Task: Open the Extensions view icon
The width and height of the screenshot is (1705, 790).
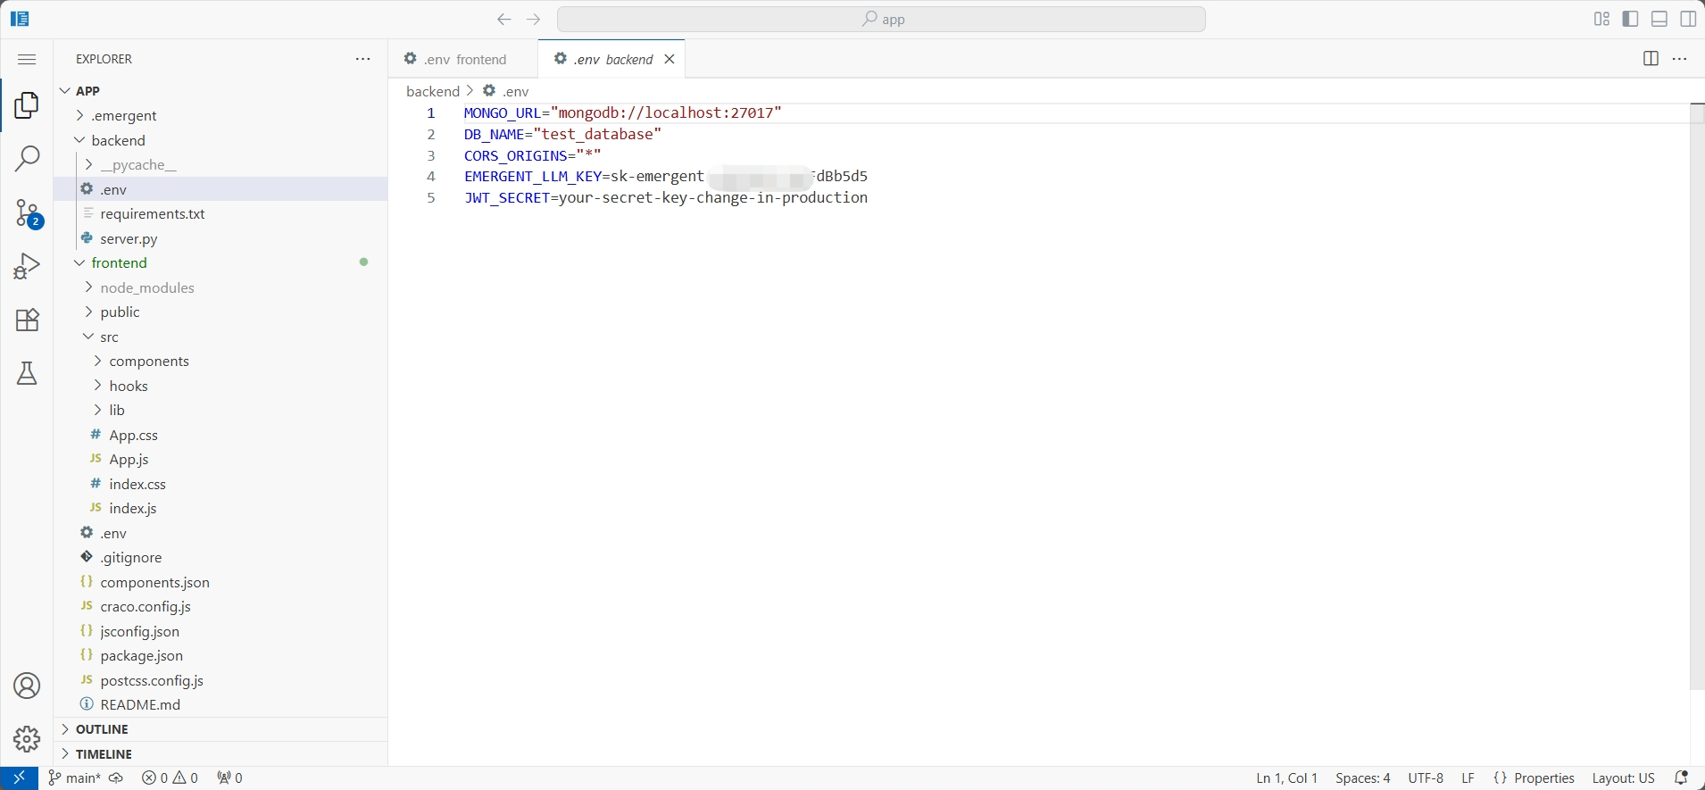Action: (x=27, y=320)
